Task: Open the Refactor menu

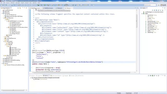Action: coord(13,3)
